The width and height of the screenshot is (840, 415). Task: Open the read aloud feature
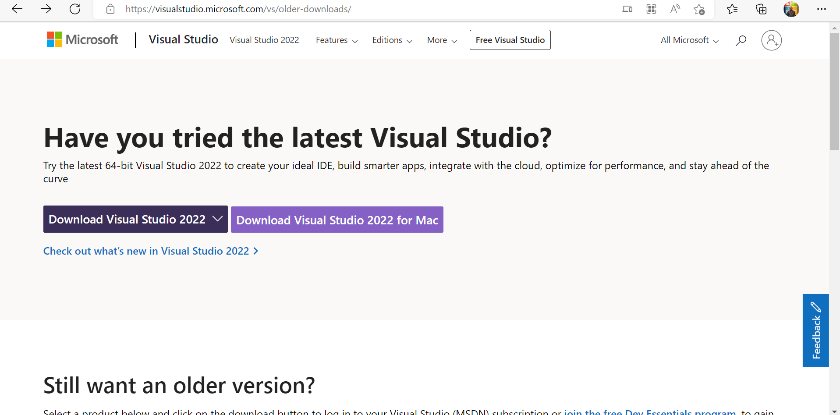pyautogui.click(x=675, y=9)
